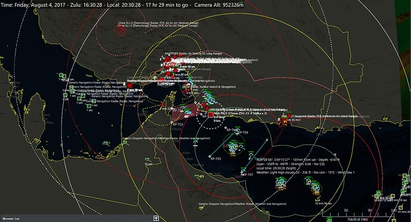Image resolution: width=411 pixels, height=222 pixels.
Task: Select the AAA Plt/2 ZSU-23-4 Shilka unit
Action: [x=211, y=115]
